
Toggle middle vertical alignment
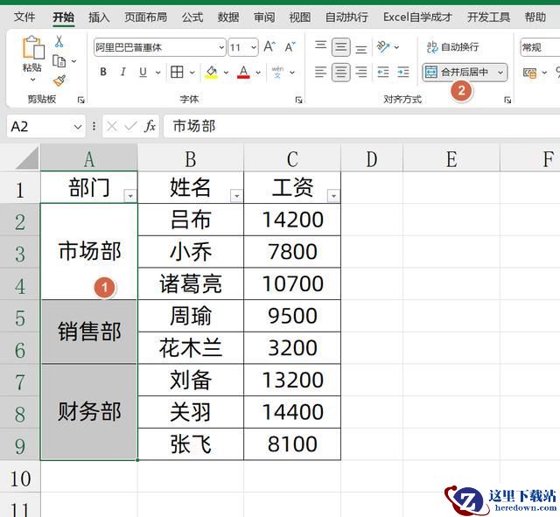click(340, 46)
